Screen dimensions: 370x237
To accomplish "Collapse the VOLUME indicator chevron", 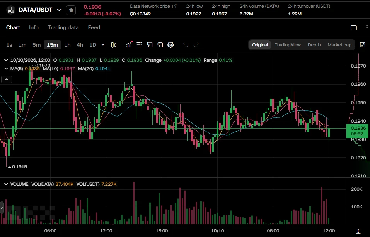I will 6,184.
